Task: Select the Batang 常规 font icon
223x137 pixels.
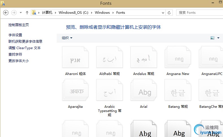Action: coord(178,90)
